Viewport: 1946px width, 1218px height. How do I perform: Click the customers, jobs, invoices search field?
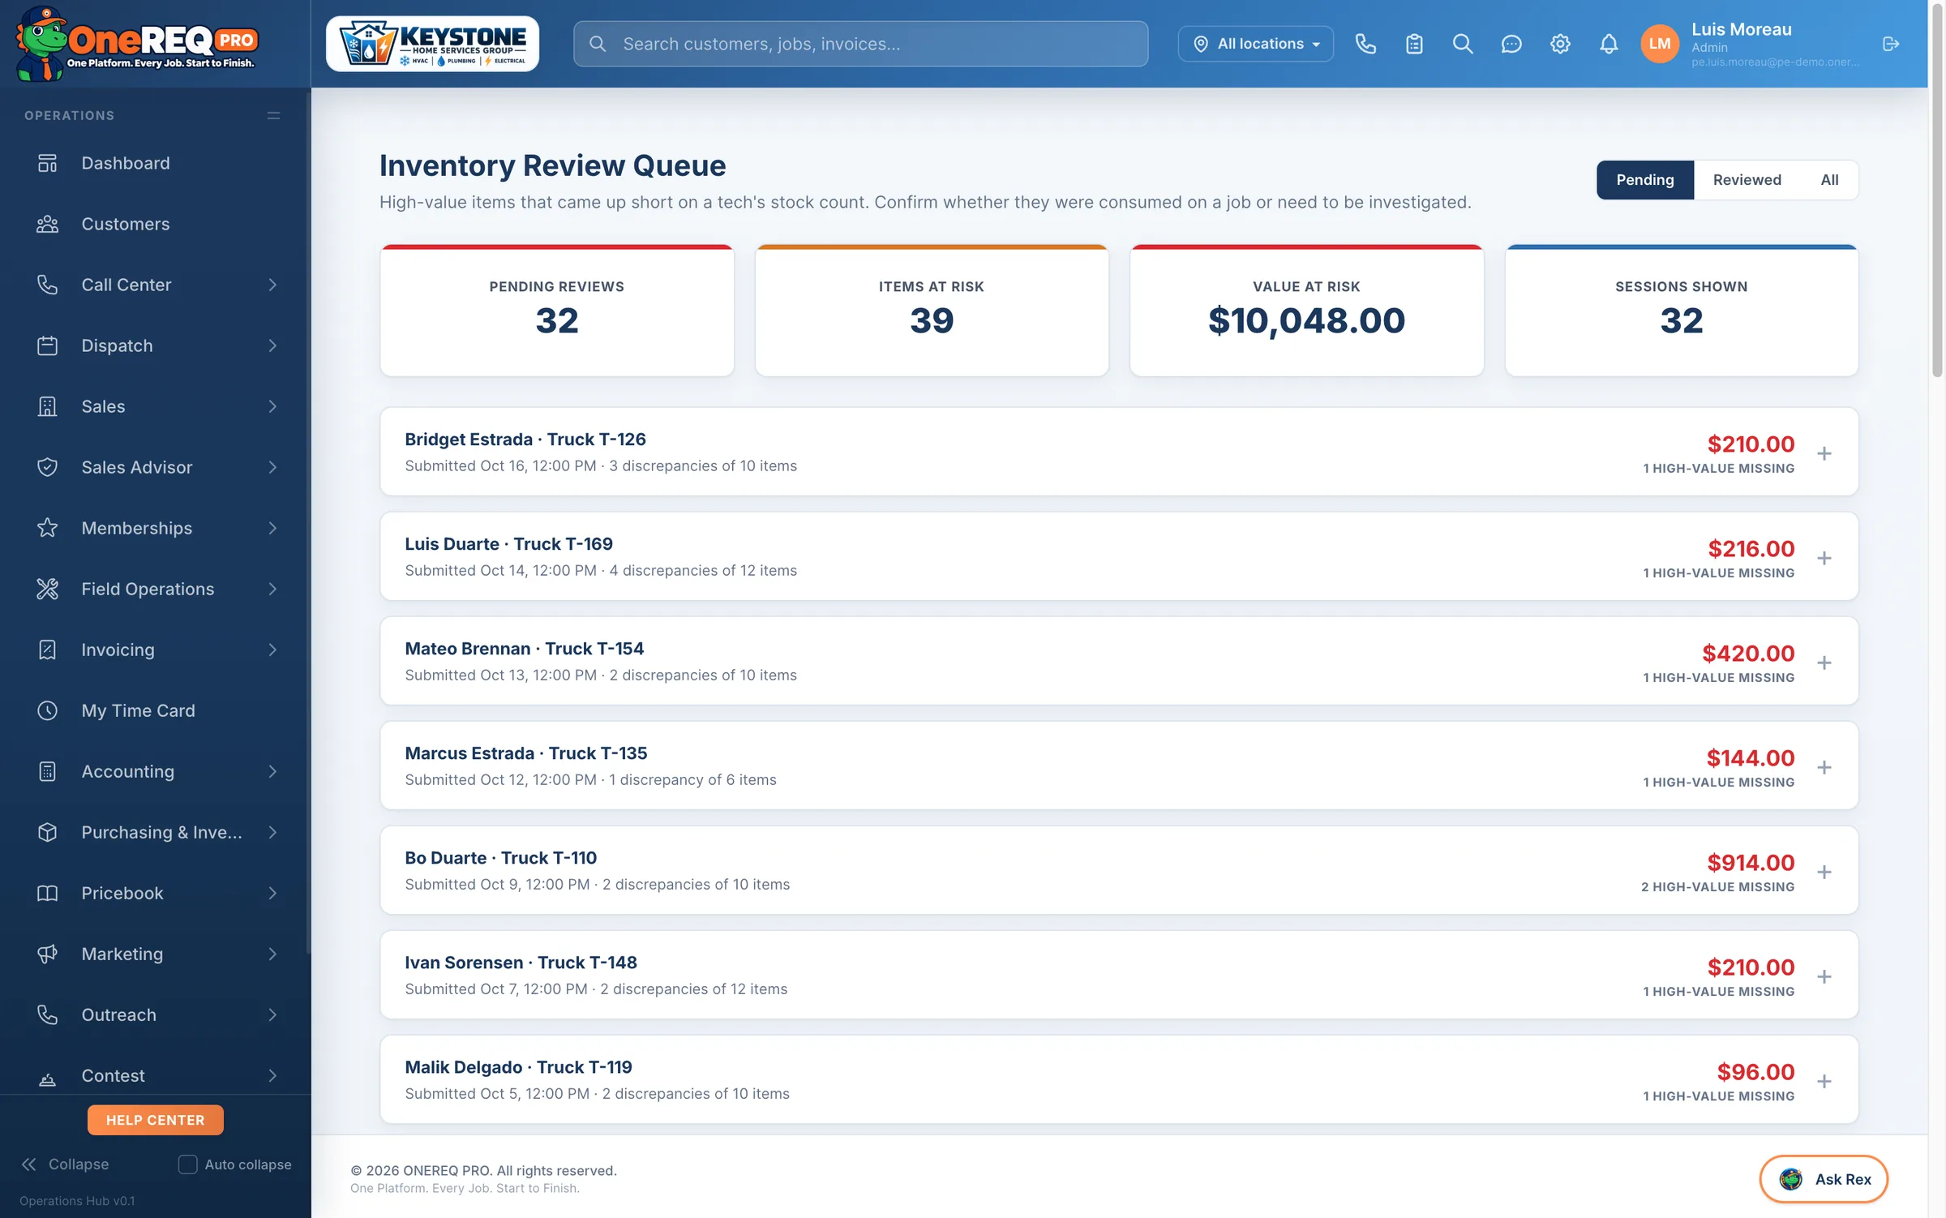point(861,44)
